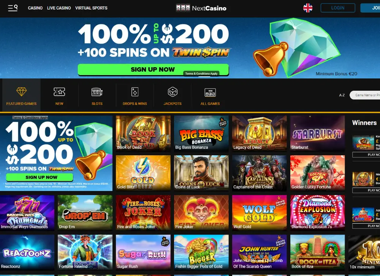Screen dimensions: 380x276
Task: Open the All Games icon
Action: point(210,92)
